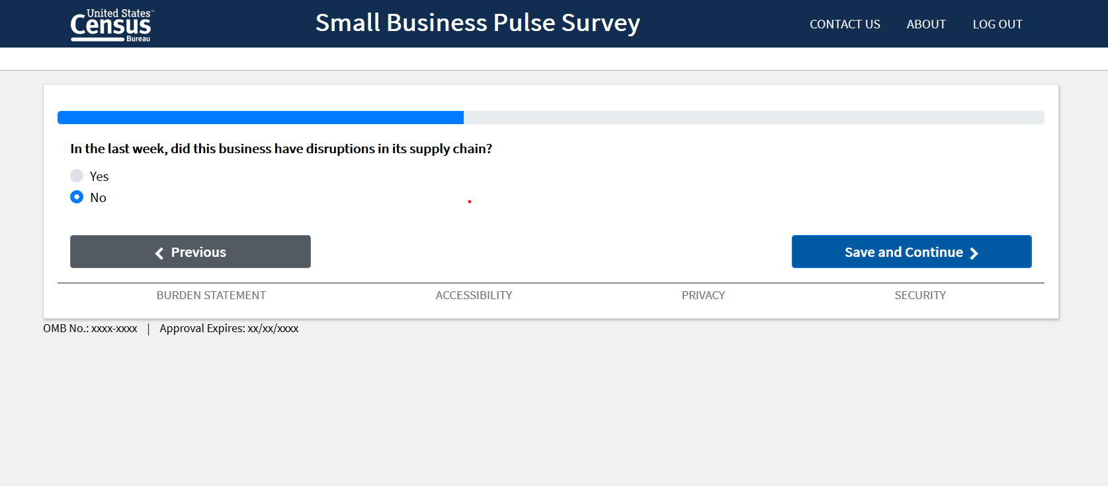The width and height of the screenshot is (1108, 486).
Task: Click the "No" answer label text
Action: (99, 197)
